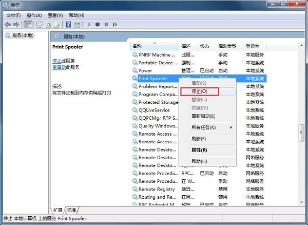Select the Remote Registry service name

point(157,189)
